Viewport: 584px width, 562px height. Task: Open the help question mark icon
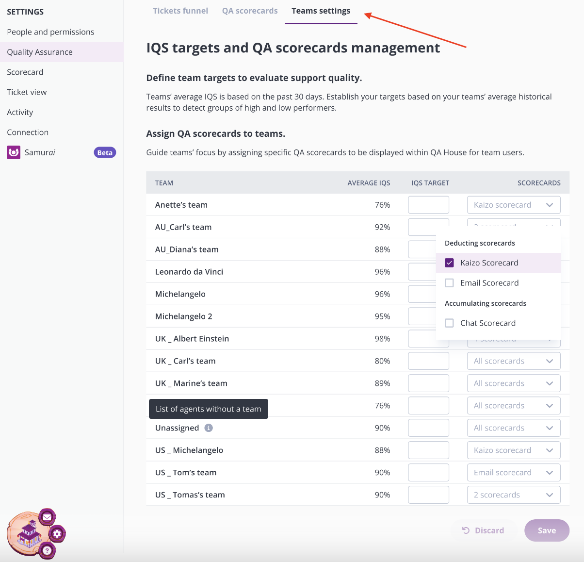tap(47, 550)
